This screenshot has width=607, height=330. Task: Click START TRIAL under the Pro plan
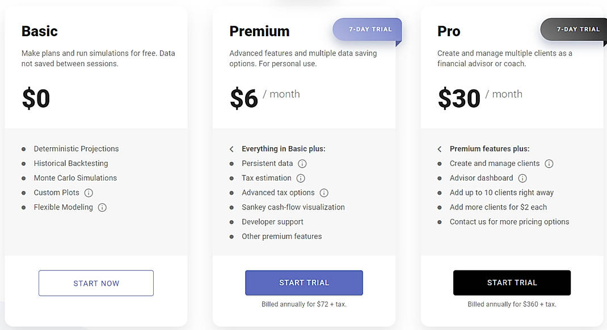click(512, 282)
